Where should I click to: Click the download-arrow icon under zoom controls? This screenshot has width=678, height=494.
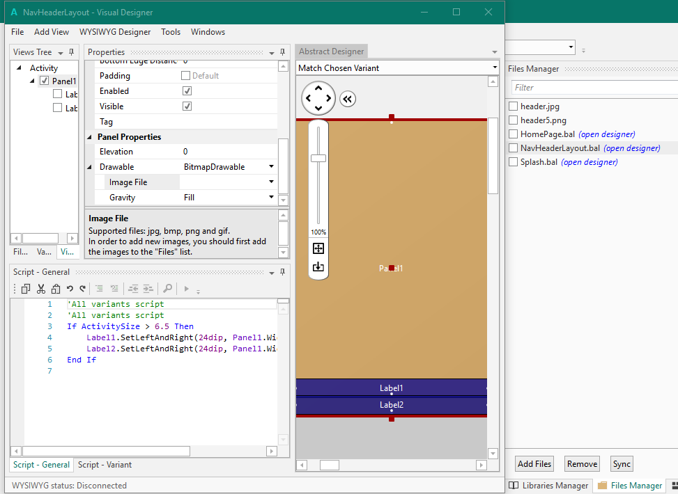(318, 266)
